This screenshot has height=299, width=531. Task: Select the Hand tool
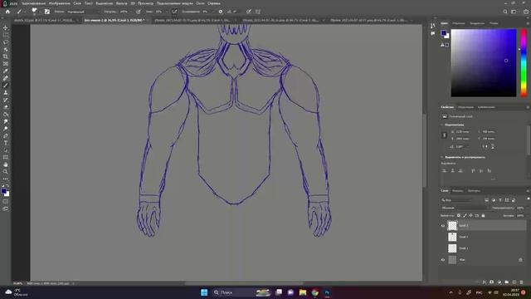[x=6, y=164]
